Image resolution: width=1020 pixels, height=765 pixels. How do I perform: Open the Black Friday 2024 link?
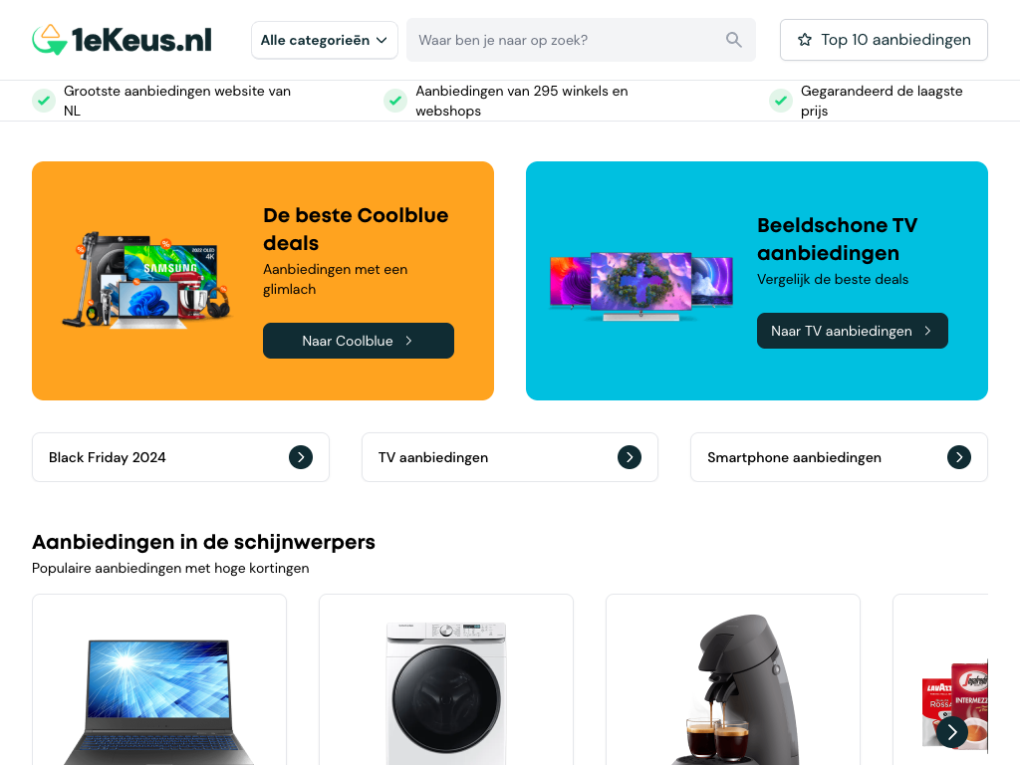181,457
